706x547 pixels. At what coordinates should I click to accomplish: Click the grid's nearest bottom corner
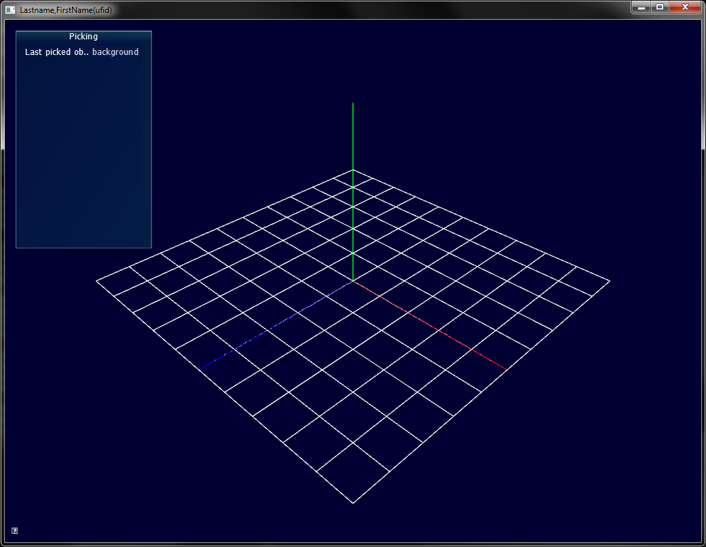coord(353,502)
